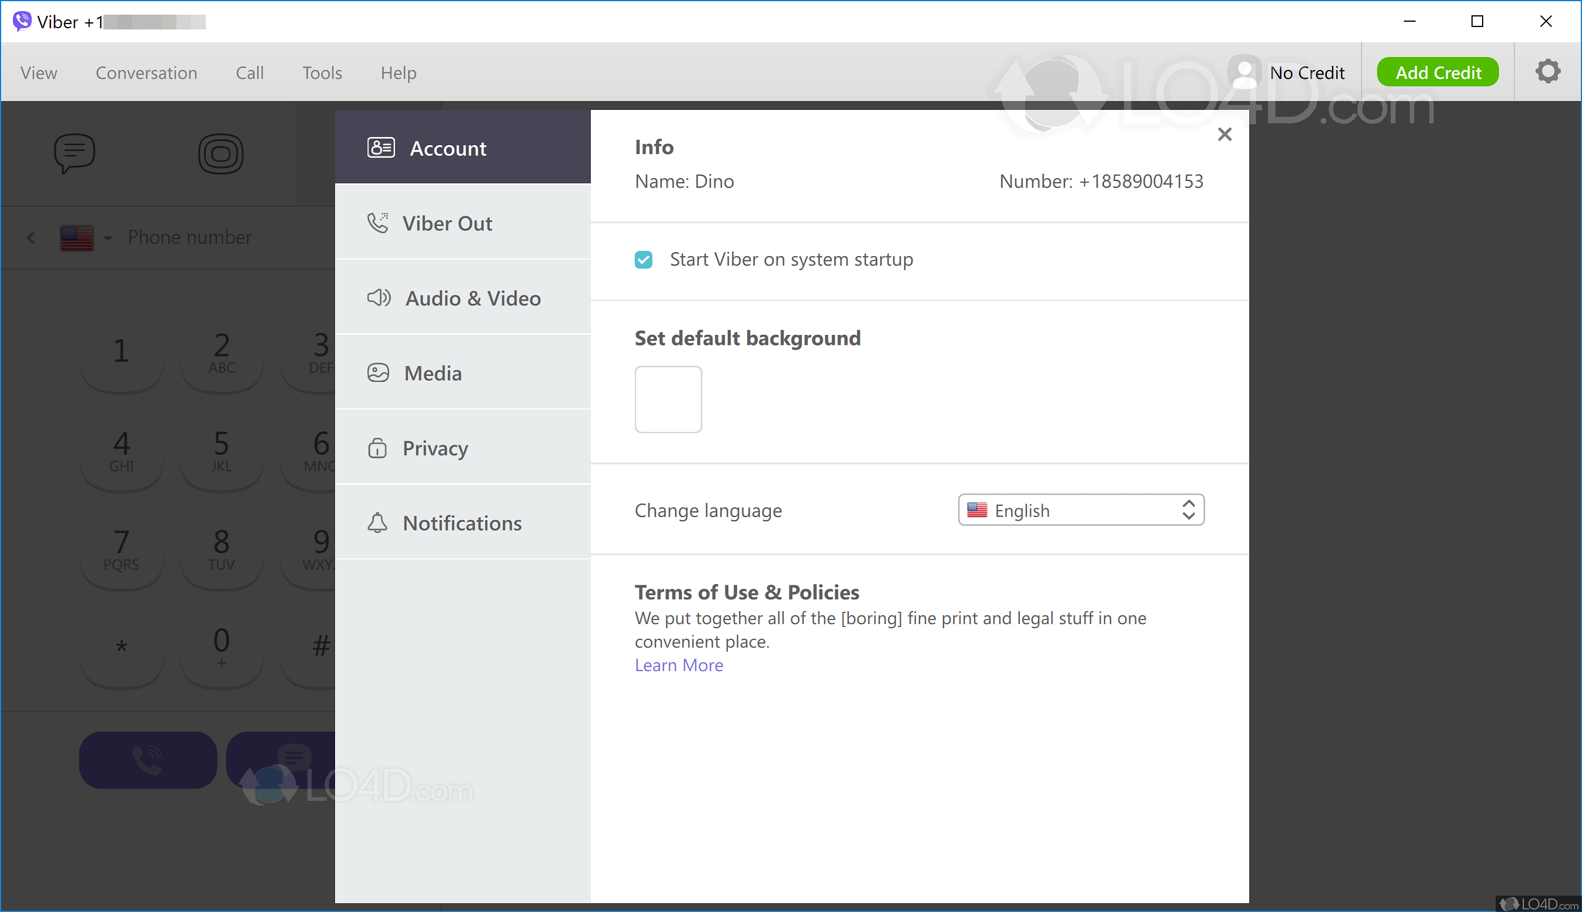The height and width of the screenshot is (912, 1582).
Task: Open the Change language dropdown
Action: 1080,510
